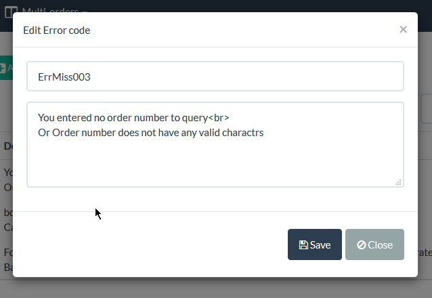Dismiss the dialog with the X icon
Viewport: 432px width, 298px height.
[x=403, y=29]
